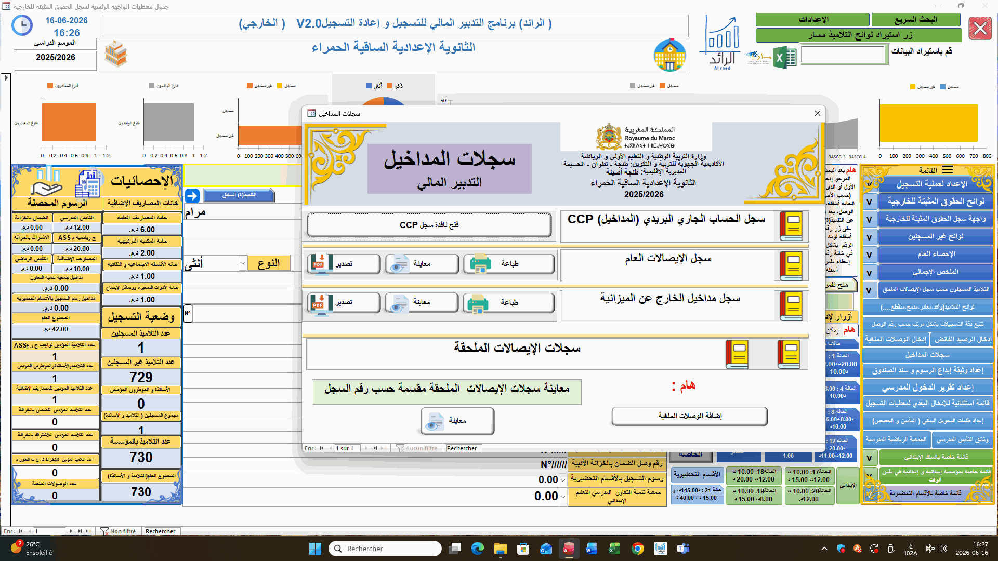Open Microsoft Edge from the taskbar
The width and height of the screenshot is (998, 561).
[x=477, y=549]
